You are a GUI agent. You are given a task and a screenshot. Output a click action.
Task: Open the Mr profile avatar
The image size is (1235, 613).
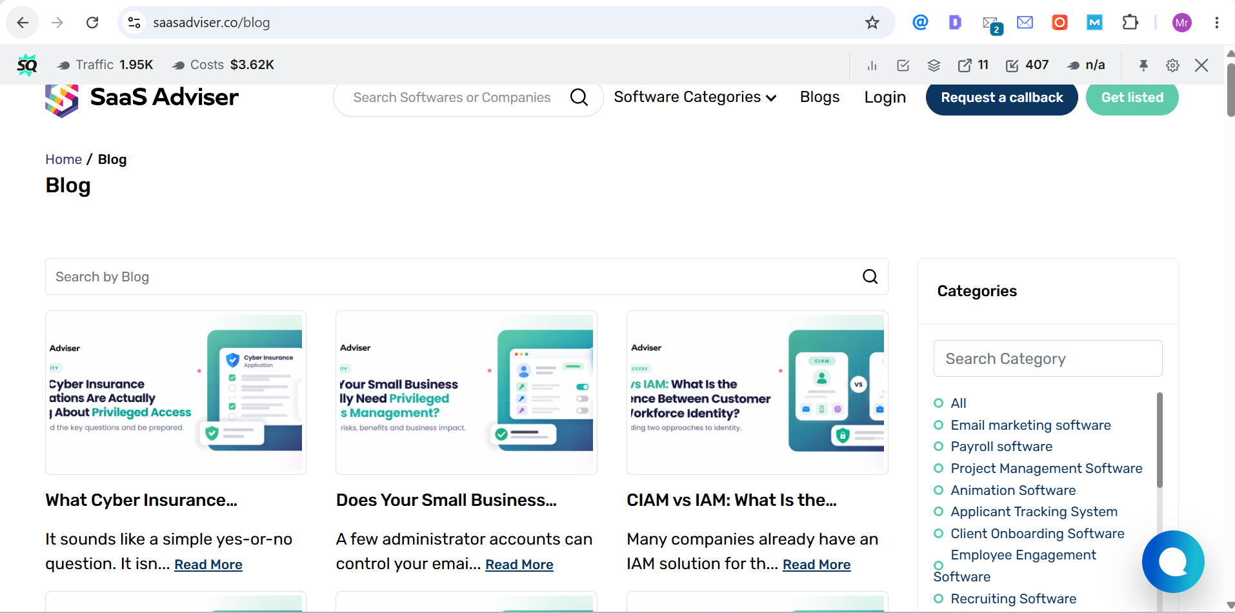(x=1181, y=23)
